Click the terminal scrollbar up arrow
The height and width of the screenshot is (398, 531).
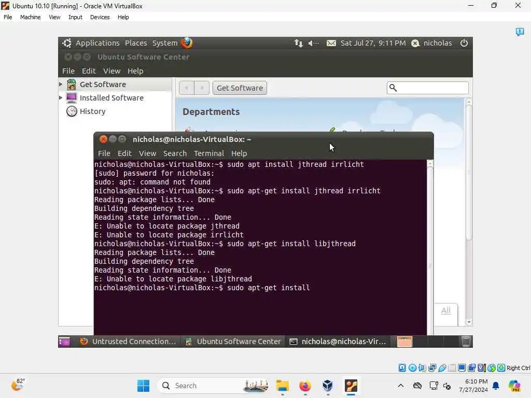point(430,164)
